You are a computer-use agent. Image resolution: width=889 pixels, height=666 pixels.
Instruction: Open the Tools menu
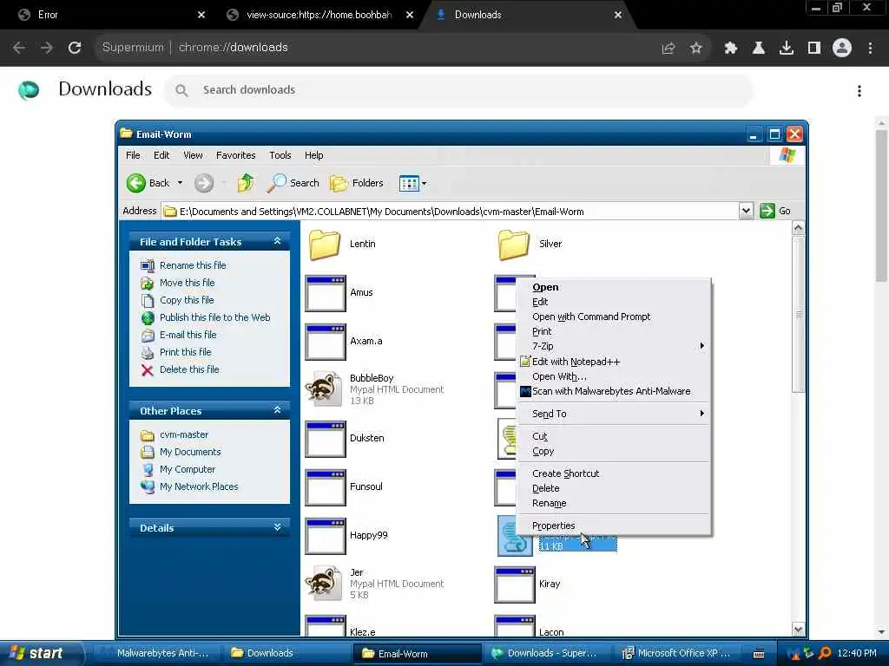coord(280,155)
